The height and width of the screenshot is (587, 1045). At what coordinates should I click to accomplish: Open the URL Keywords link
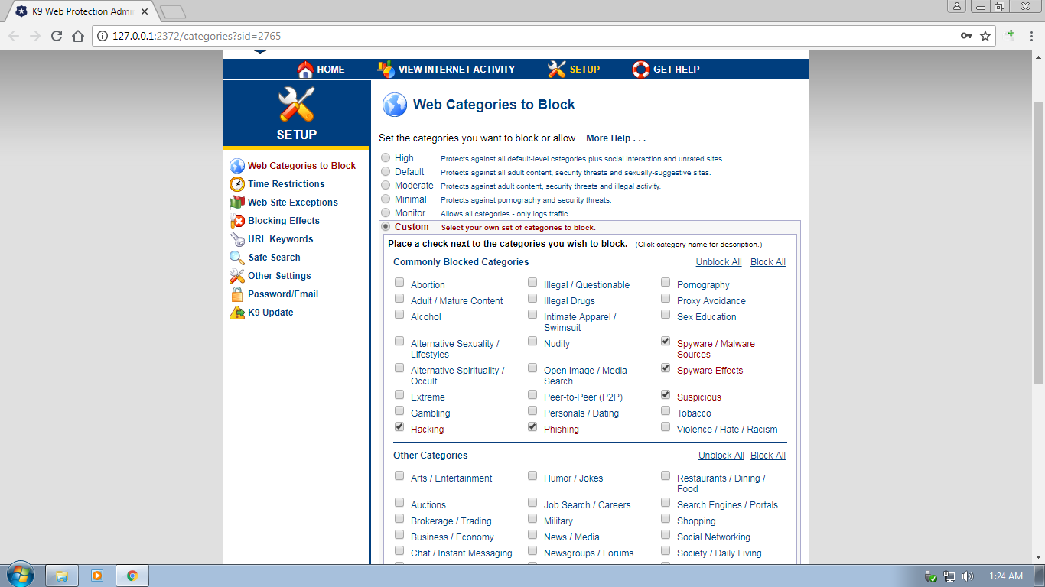[x=281, y=239]
